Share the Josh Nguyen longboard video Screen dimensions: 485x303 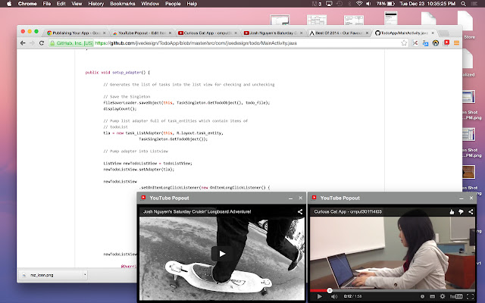tap(300, 212)
